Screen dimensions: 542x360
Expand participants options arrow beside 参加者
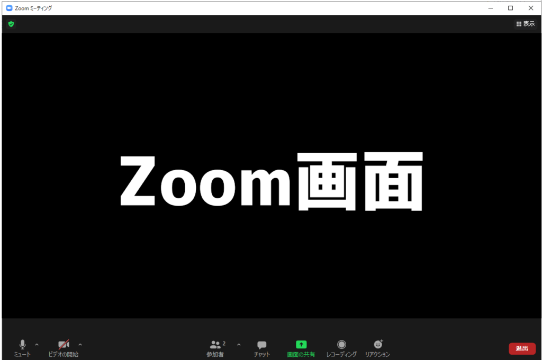click(239, 345)
